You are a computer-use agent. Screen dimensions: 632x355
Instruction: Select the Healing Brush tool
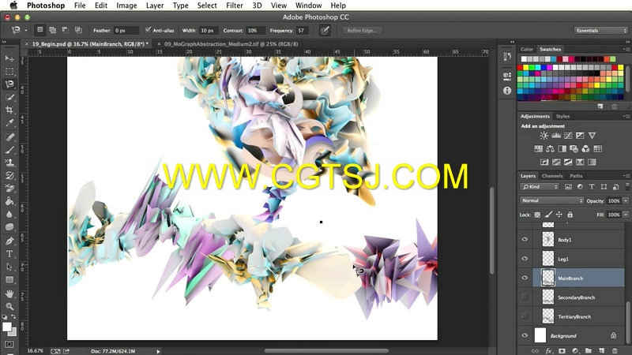coord(9,137)
